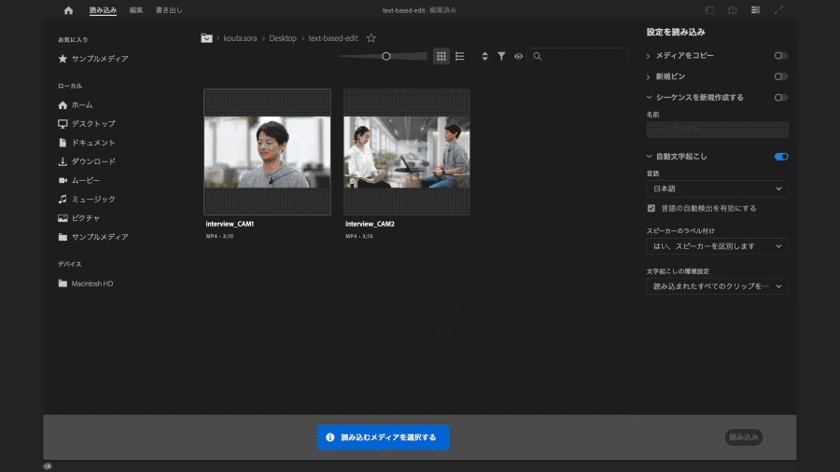This screenshot has height=472, width=840.
Task: Disable 自動文字起こし toggle
Action: point(781,157)
